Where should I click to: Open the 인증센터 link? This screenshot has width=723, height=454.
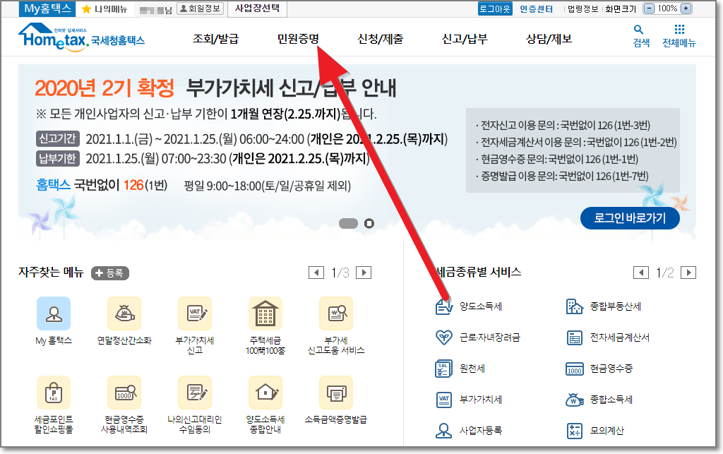coord(537,8)
